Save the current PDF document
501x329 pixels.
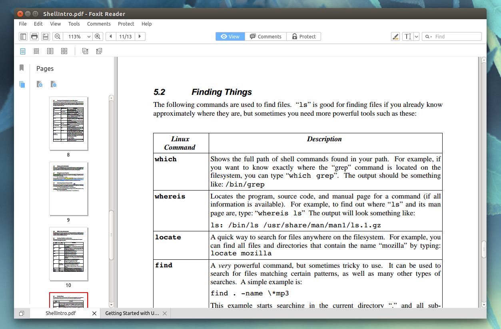click(45, 36)
